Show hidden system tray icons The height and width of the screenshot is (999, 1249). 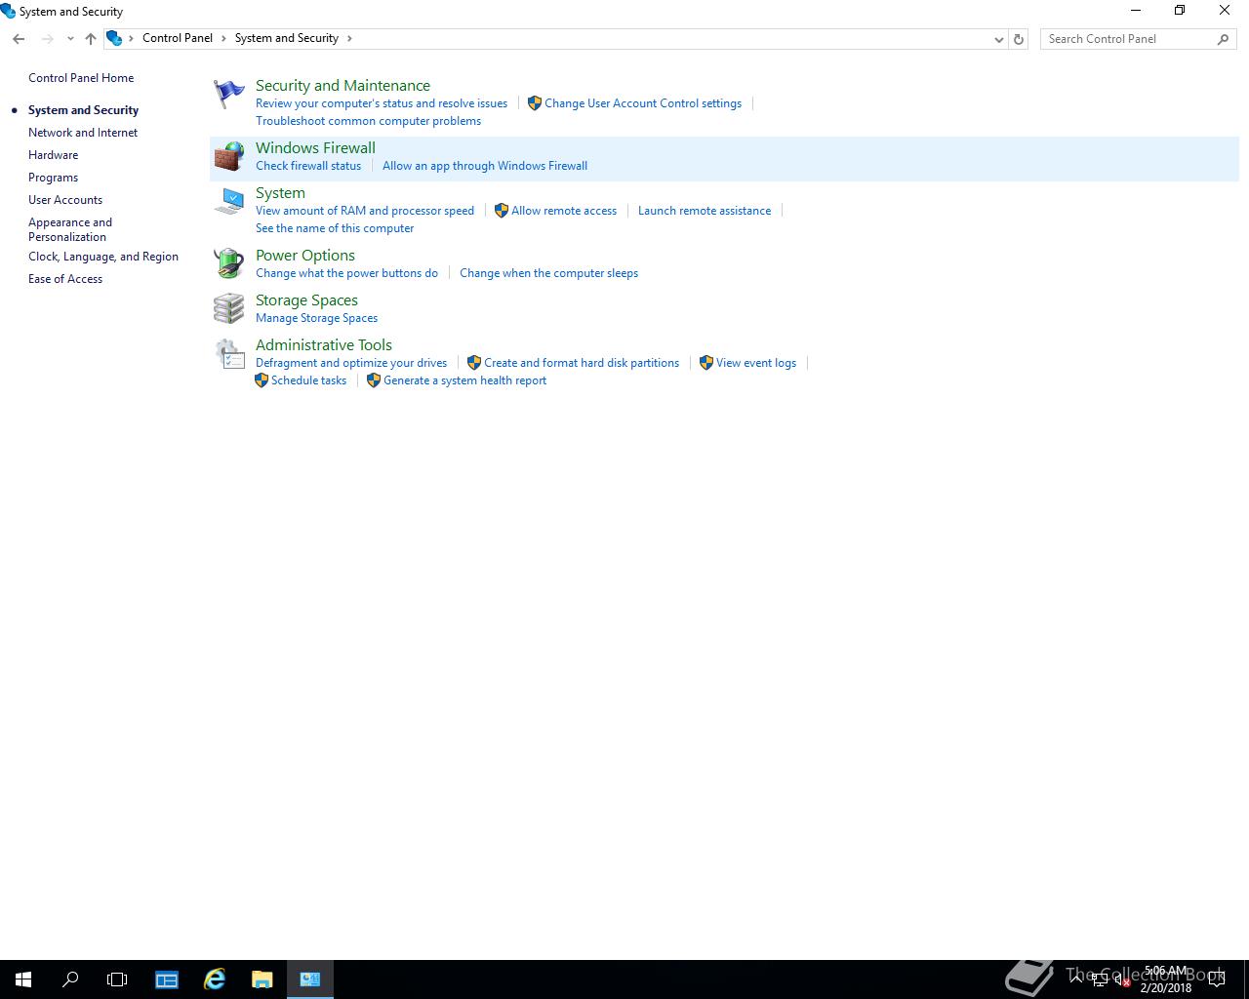1076,979
